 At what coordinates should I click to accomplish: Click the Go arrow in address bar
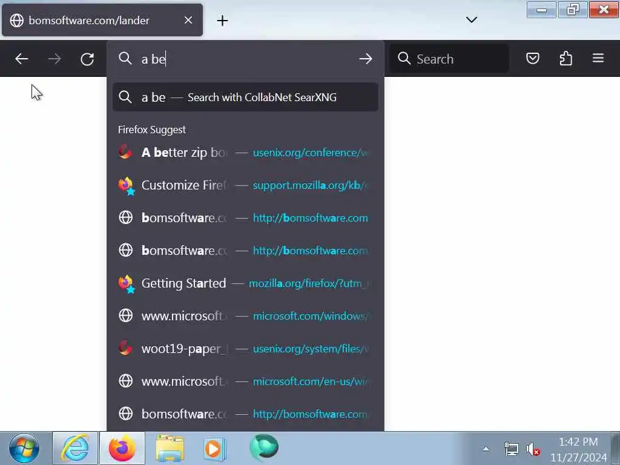pyautogui.click(x=365, y=59)
